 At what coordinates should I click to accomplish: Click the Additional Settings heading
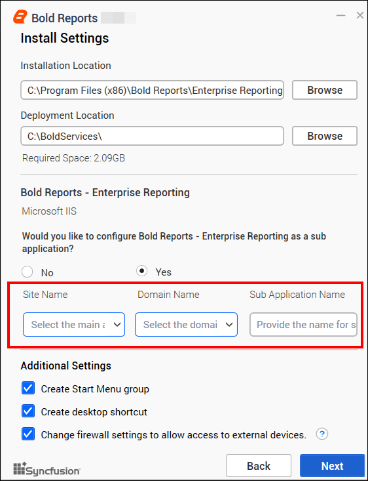click(x=66, y=366)
